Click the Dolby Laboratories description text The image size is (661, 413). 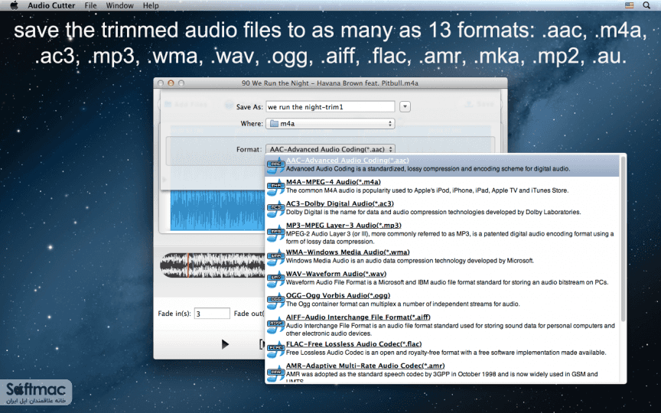(x=433, y=212)
